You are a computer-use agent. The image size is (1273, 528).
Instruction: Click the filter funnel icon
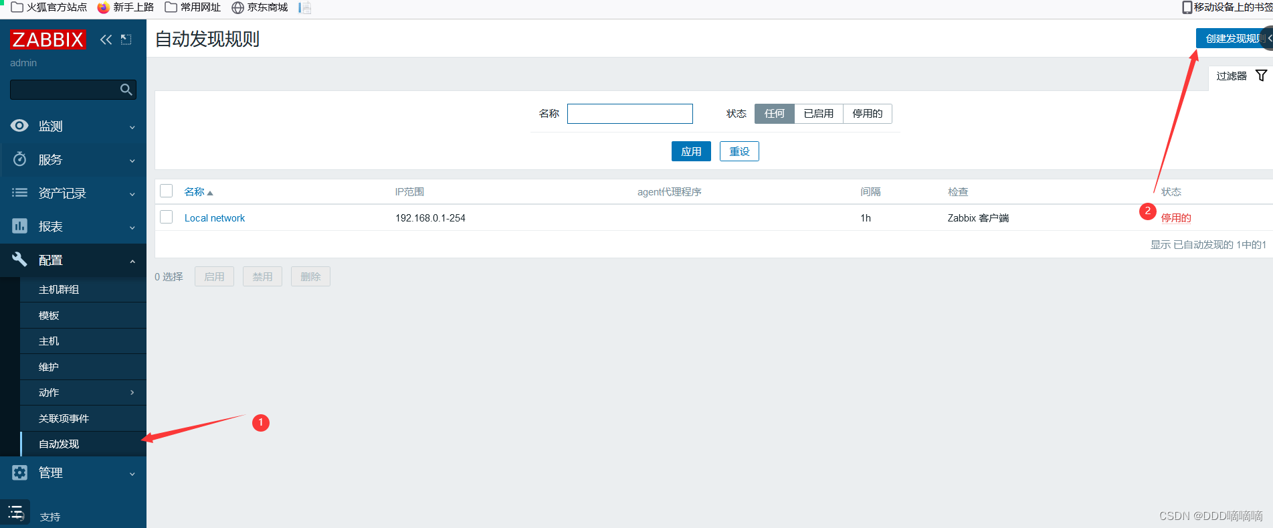1261,76
